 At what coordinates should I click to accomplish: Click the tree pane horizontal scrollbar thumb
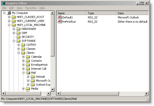(23, 93)
